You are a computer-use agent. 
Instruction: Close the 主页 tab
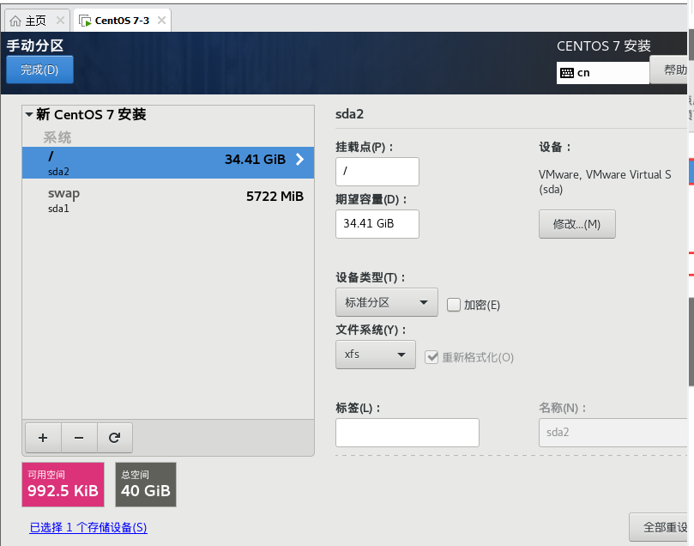click(60, 21)
